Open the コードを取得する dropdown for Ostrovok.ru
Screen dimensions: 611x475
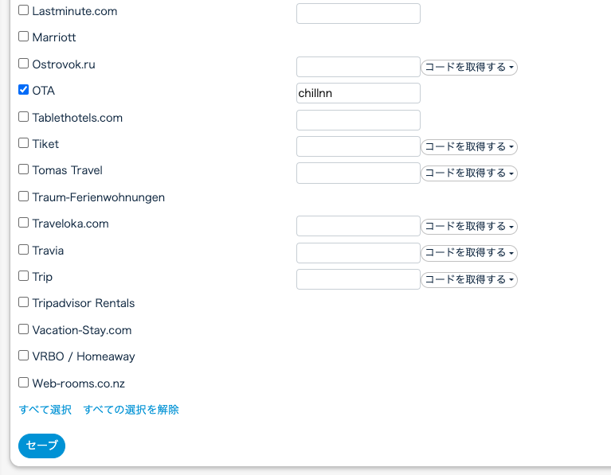[469, 68]
